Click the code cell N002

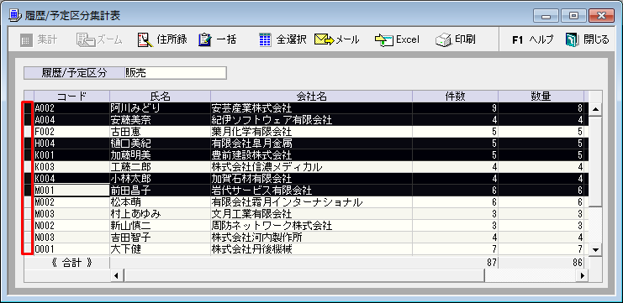coord(72,226)
